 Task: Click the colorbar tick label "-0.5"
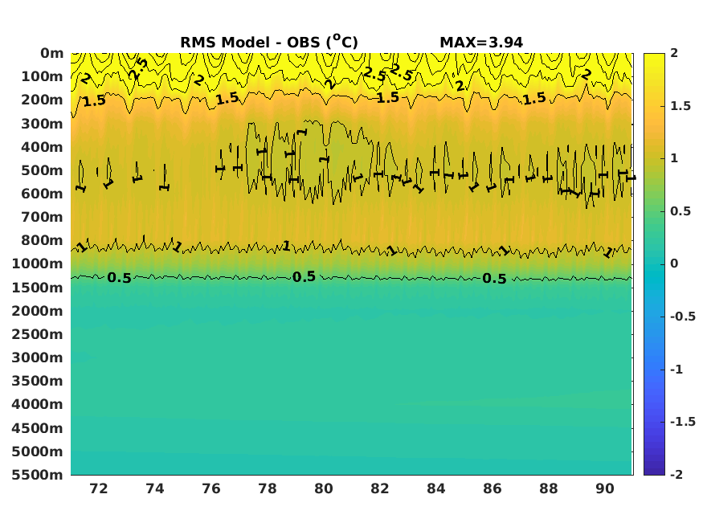pyautogui.click(x=683, y=317)
